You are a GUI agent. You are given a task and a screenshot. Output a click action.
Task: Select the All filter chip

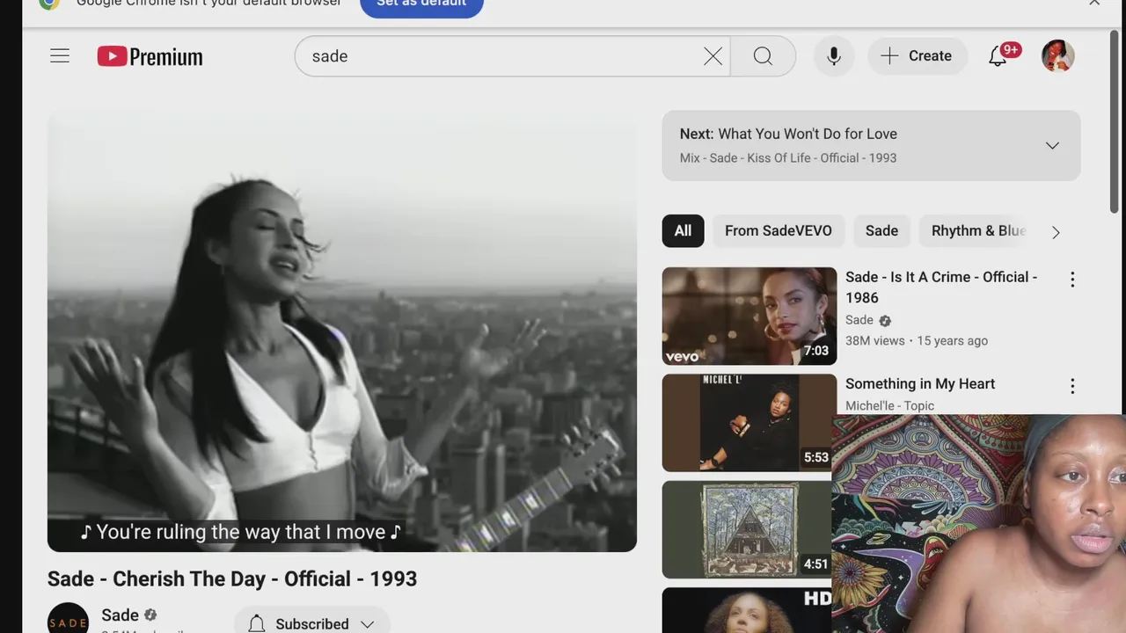pyautogui.click(x=683, y=231)
